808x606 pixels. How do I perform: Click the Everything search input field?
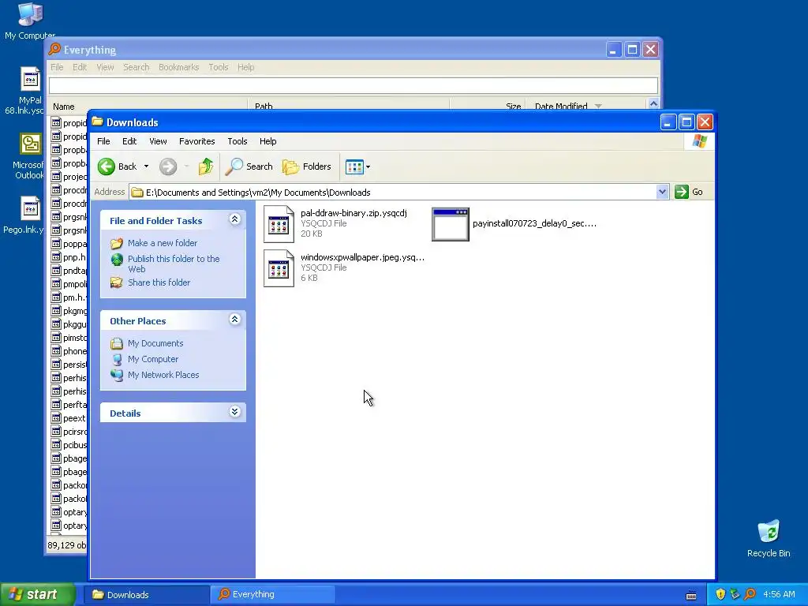(353, 85)
